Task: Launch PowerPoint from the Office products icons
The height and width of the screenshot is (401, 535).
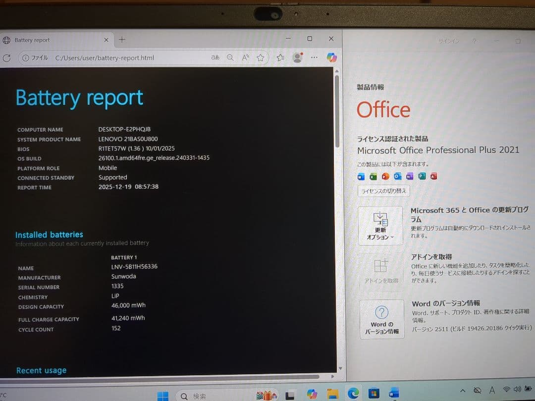Action: click(385, 176)
